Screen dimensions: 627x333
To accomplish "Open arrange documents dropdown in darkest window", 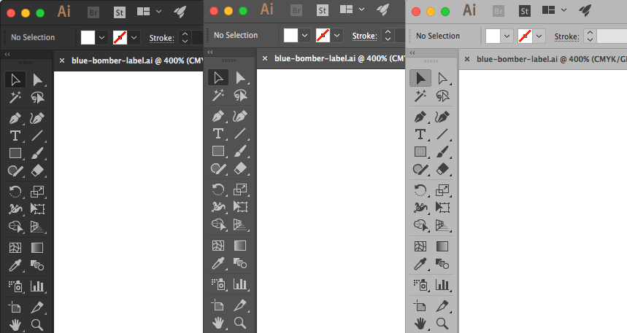I will 149,12.
